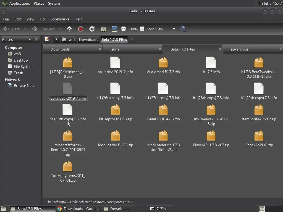Image resolution: width=283 pixels, height=212 pixels.
Task: Open the Applications panel menu
Action: click(x=20, y=3)
